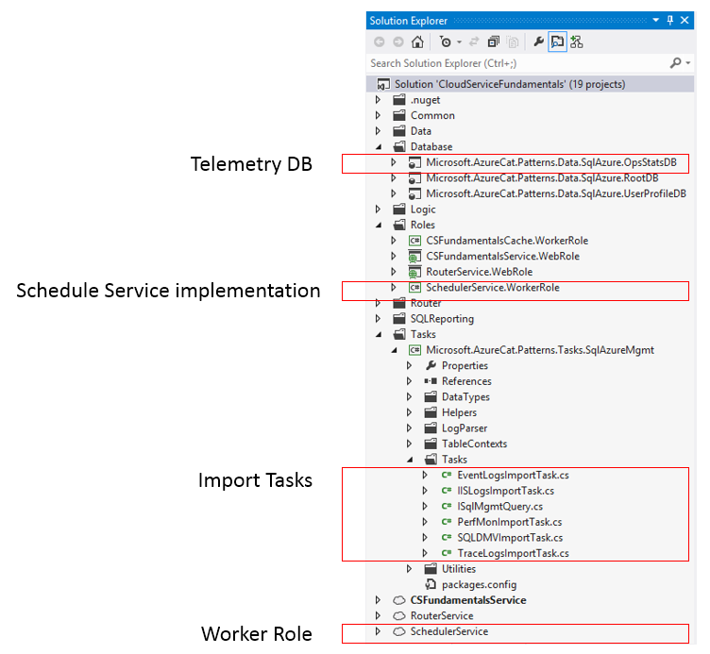Click the web project icon beside CSFundamentalsService.WebRole
Viewport: 710px width, 654px height.
click(414, 257)
